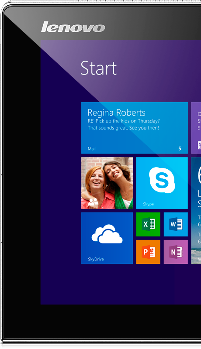
Task: Open the PowerPoint tile
Action: pos(148,252)
